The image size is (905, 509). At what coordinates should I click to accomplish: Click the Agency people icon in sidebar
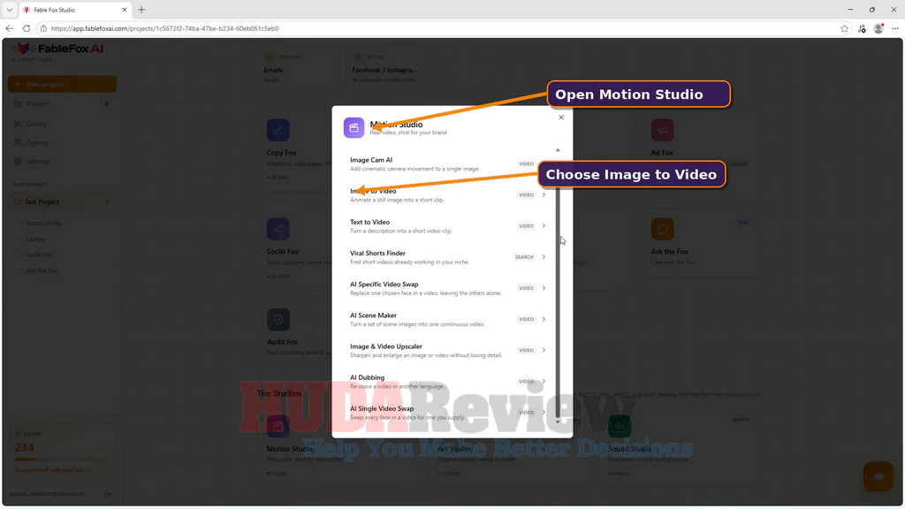(18, 142)
